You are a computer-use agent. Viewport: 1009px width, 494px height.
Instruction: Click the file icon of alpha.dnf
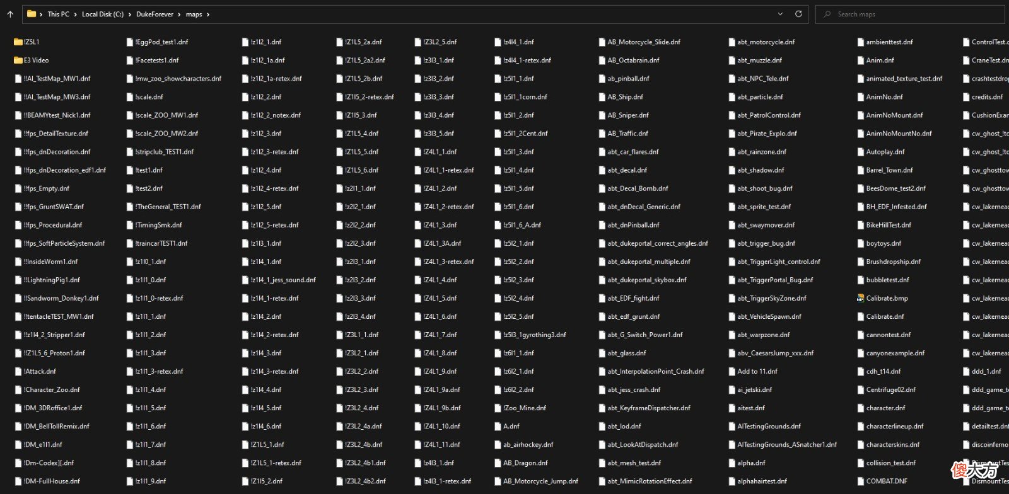coord(732,463)
